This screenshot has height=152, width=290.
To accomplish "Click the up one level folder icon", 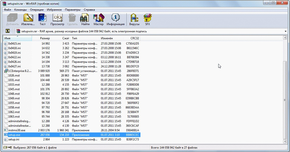I will pos(8,31).
